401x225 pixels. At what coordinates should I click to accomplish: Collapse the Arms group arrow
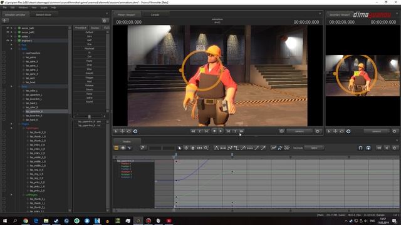11,86
